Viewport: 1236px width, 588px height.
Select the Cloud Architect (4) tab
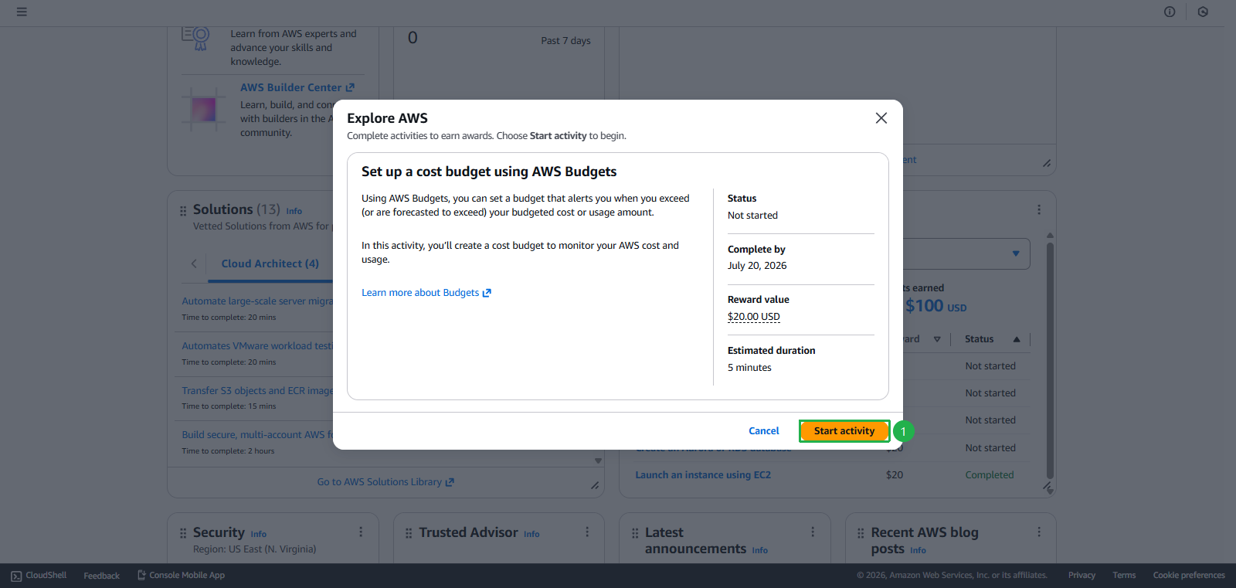click(270, 263)
